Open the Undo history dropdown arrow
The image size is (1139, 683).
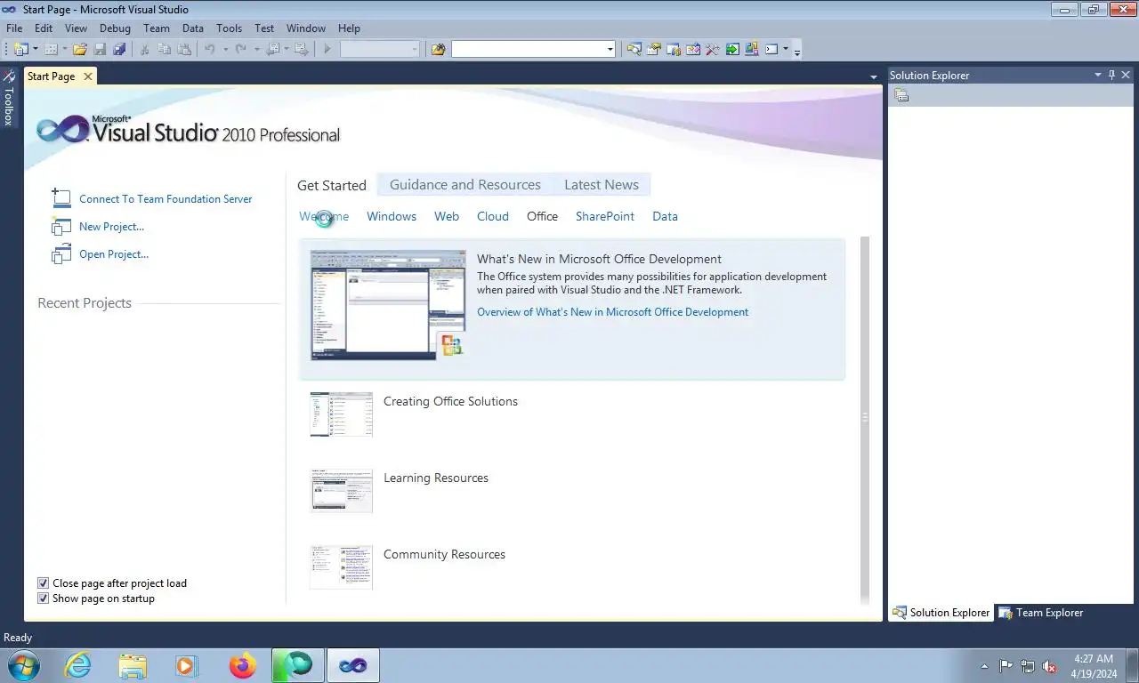[225, 50]
